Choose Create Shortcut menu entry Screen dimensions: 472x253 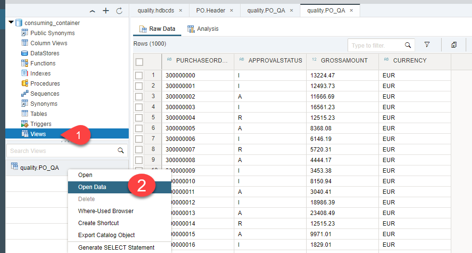point(120,223)
